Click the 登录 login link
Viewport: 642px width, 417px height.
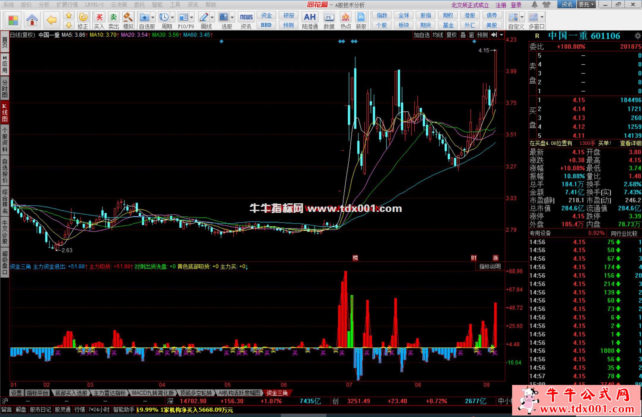pos(516,5)
